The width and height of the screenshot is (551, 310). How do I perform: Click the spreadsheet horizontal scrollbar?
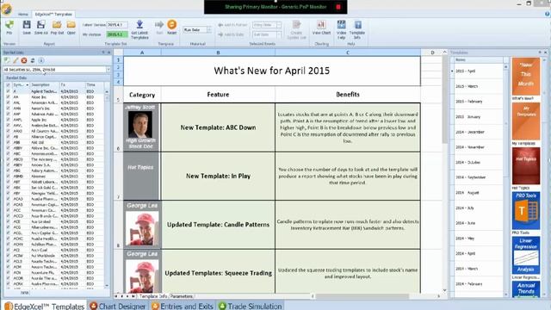click(x=362, y=296)
